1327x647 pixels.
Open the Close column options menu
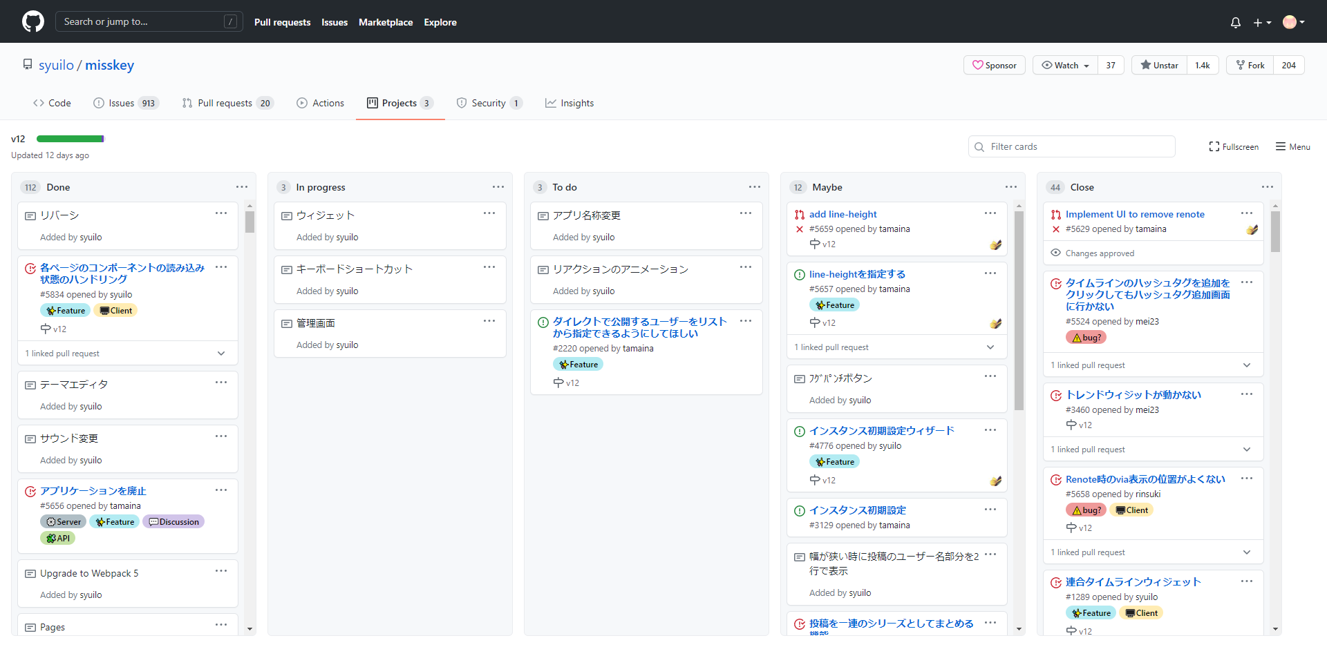[x=1268, y=187]
